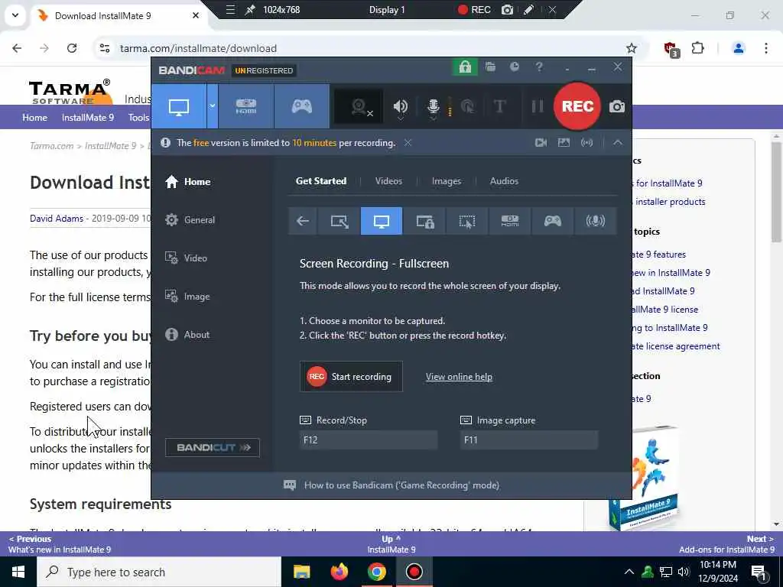Open Image settings in sidebar
This screenshot has height=587, width=783.
187,297
